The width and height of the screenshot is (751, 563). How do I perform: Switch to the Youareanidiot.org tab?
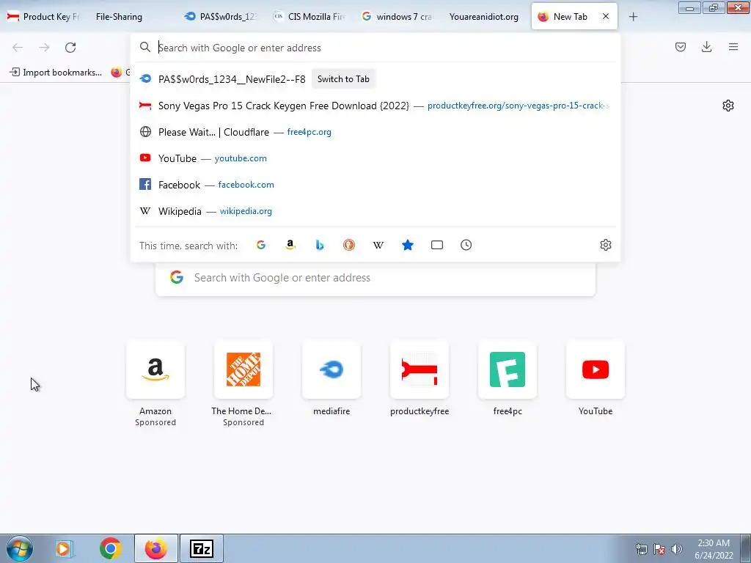click(x=484, y=16)
